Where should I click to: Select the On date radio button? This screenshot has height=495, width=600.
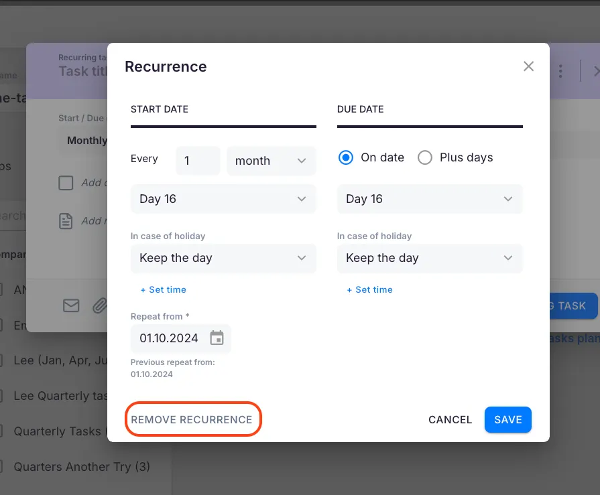[x=346, y=158]
